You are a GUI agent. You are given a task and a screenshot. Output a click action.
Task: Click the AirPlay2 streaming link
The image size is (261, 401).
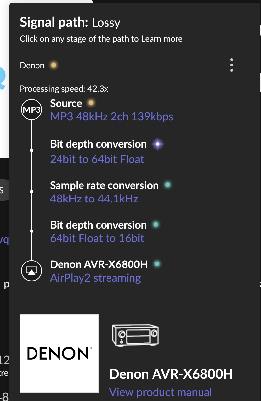pyautogui.click(x=96, y=278)
